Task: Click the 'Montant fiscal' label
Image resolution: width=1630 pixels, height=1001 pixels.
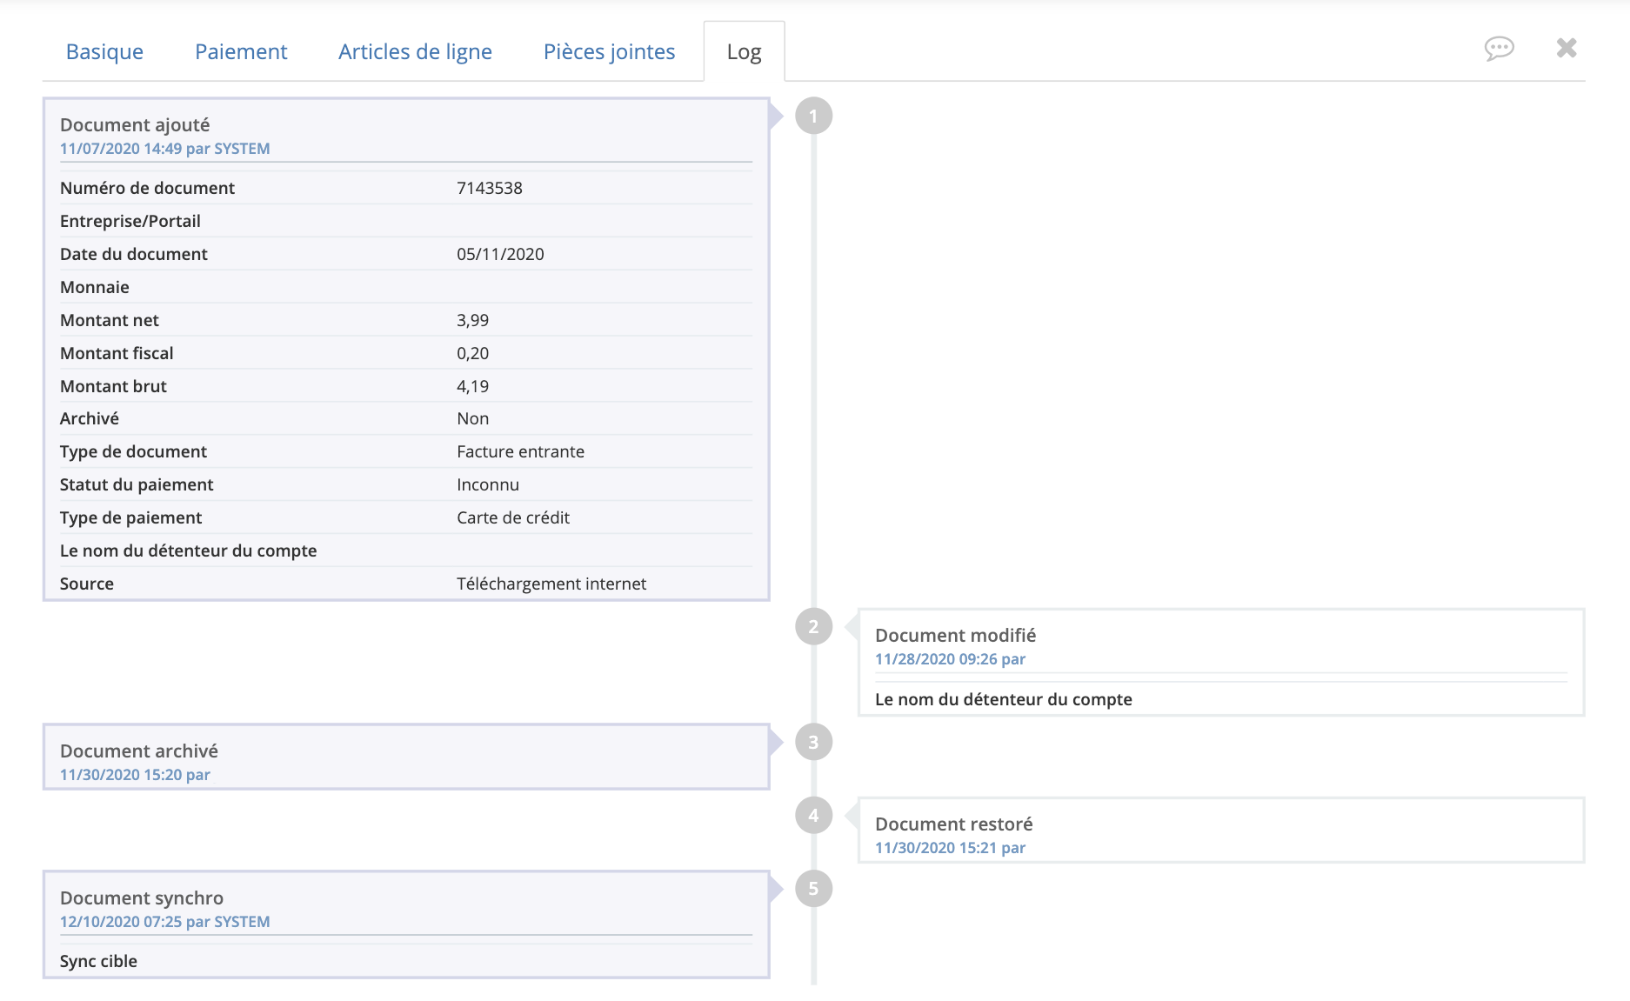Action: (117, 353)
